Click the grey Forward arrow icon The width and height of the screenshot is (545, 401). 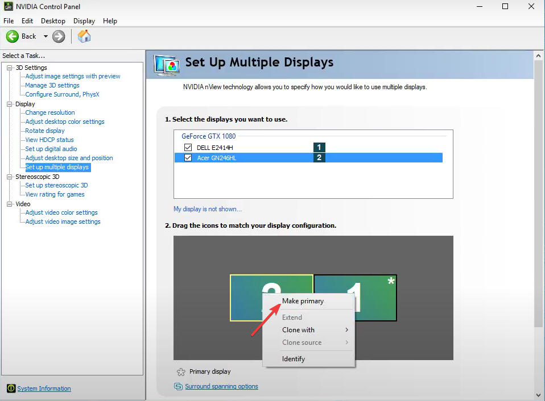tap(59, 36)
